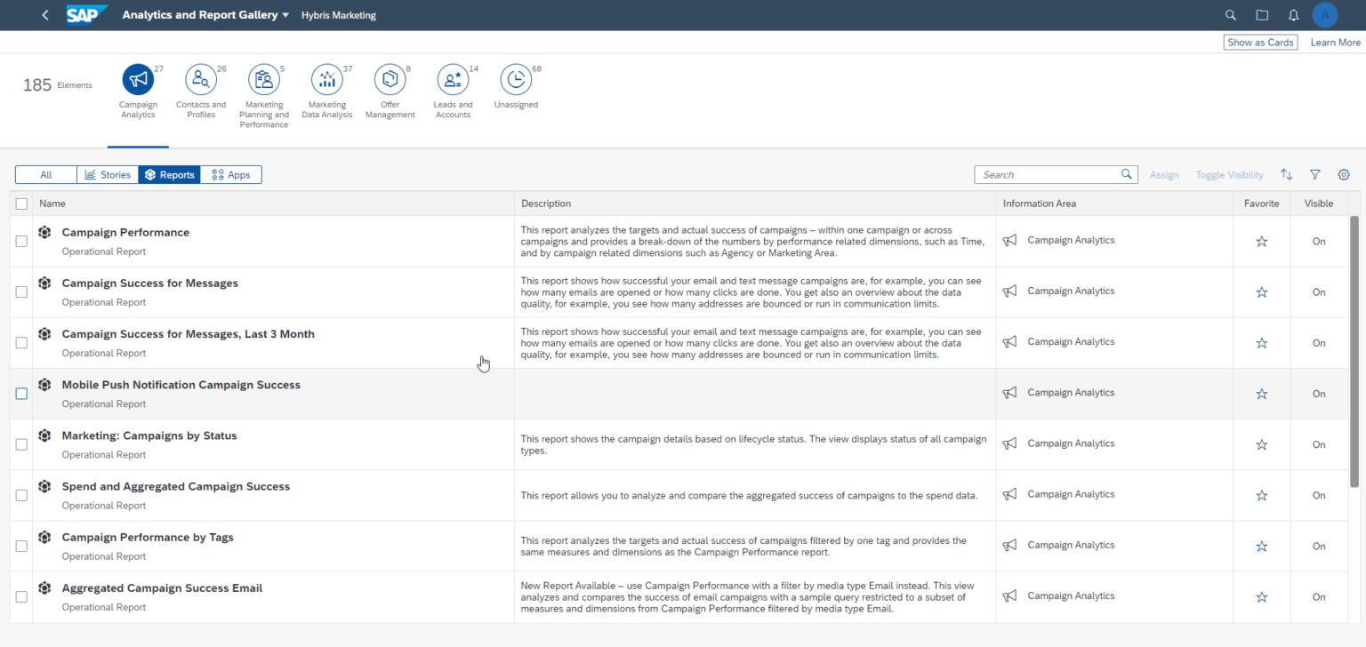Image resolution: width=1366 pixels, height=647 pixels.
Task: Switch to the Apps tab
Action: coord(230,174)
